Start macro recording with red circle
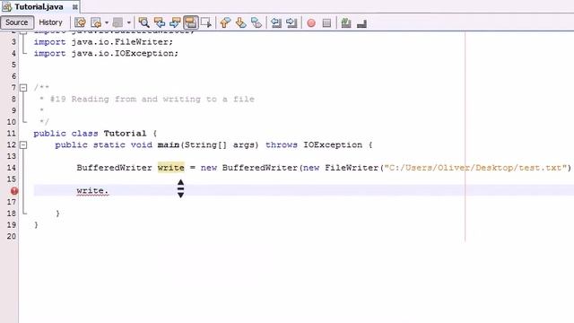The width and height of the screenshot is (574, 323). coord(311,23)
